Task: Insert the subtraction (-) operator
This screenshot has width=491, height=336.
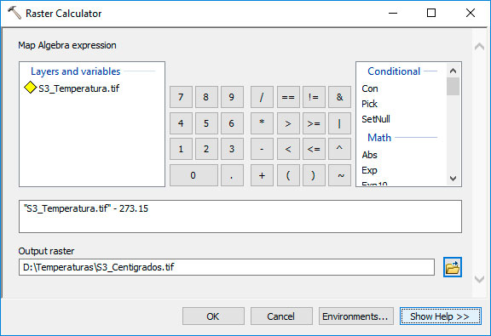Action: coord(262,149)
